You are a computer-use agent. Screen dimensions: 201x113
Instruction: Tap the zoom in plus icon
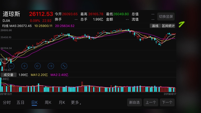[x=24, y=66]
